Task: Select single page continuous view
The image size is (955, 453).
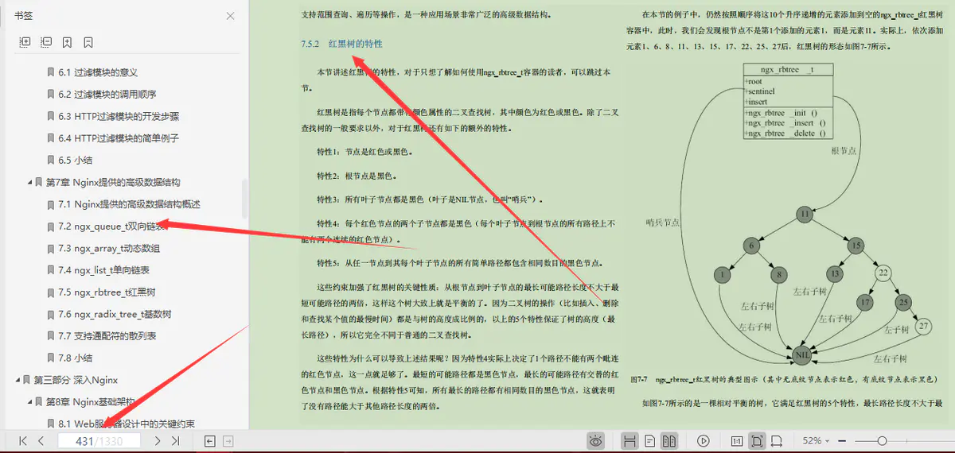Action: (629, 440)
